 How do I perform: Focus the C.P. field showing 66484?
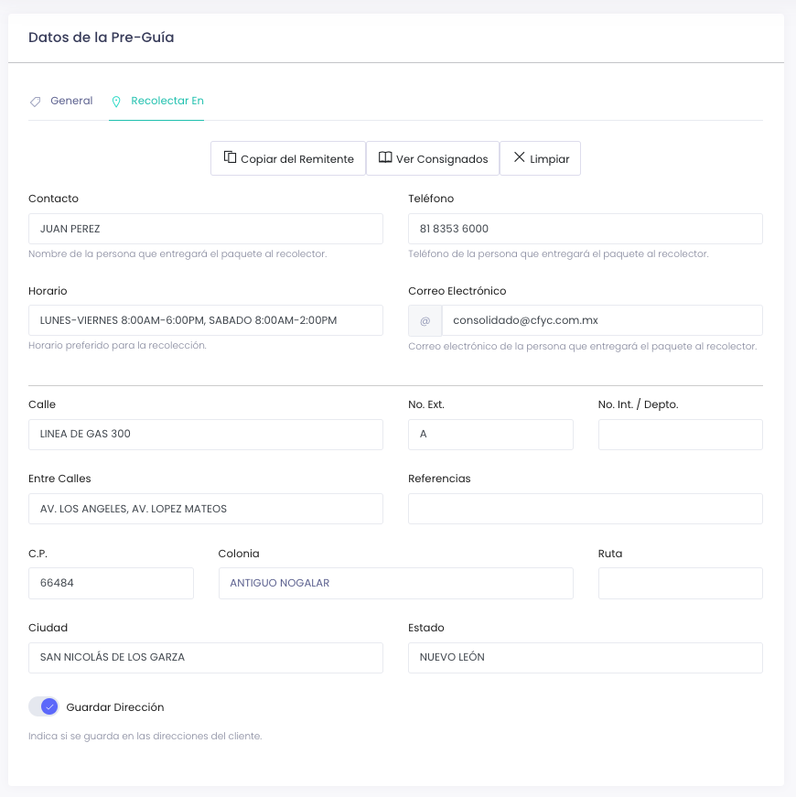(x=111, y=583)
